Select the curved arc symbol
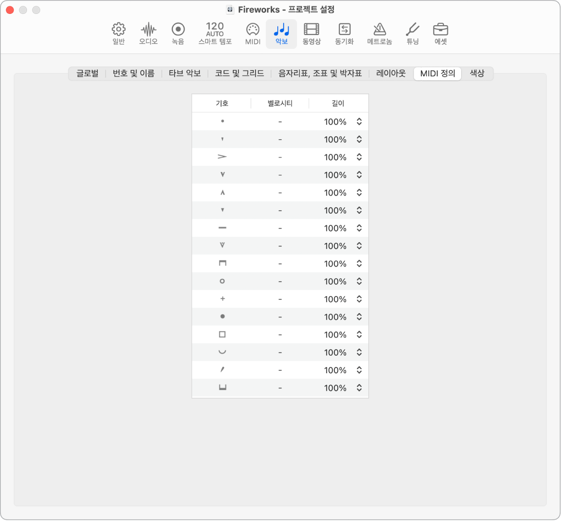This screenshot has height=521, width=561. click(222, 352)
